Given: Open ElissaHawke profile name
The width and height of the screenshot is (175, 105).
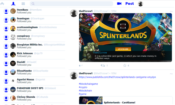Looking at the screenshot, I should (x=24, y=71).
